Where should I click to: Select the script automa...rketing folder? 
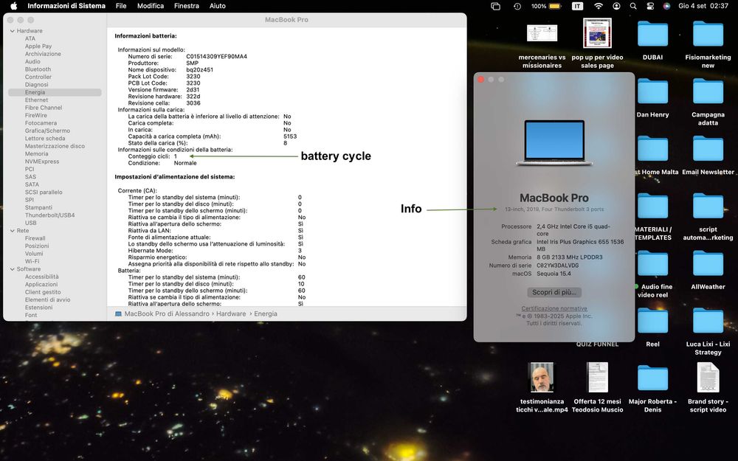[708, 207]
